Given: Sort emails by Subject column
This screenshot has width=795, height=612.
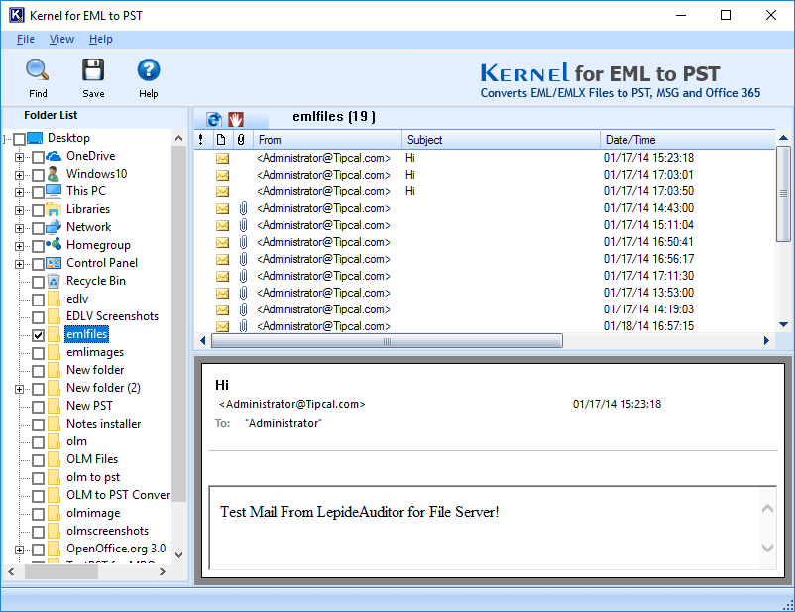Looking at the screenshot, I should (501, 140).
